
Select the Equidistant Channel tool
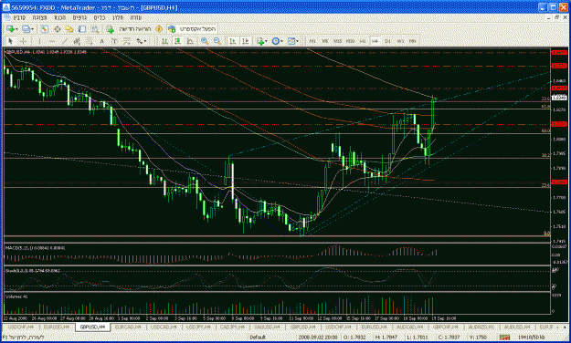(77, 41)
